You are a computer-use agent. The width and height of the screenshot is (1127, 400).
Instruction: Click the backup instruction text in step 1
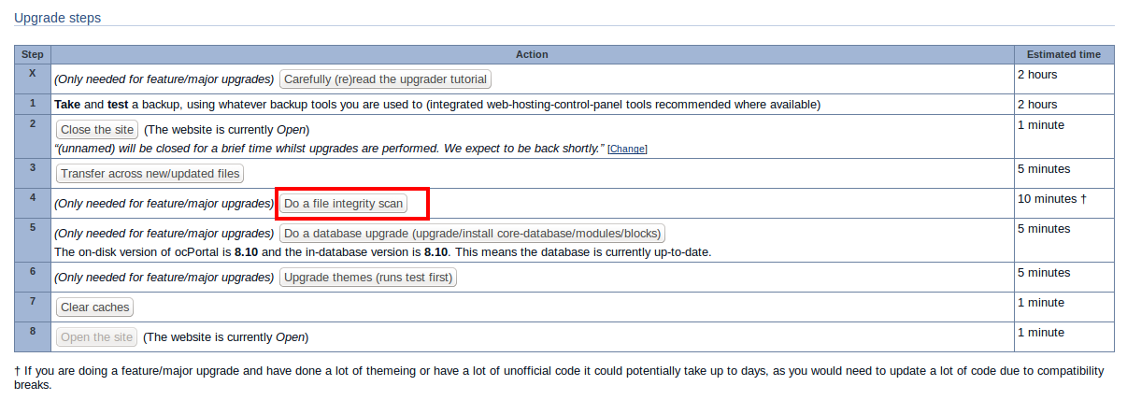coord(437,104)
